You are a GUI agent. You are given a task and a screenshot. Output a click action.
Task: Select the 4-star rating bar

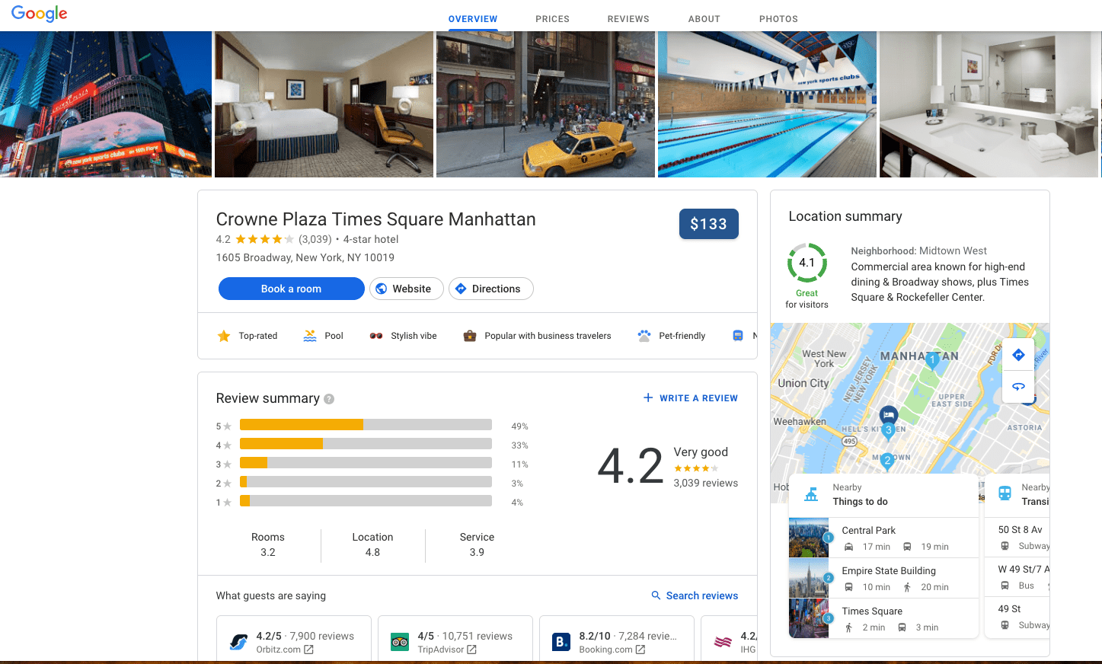point(366,444)
